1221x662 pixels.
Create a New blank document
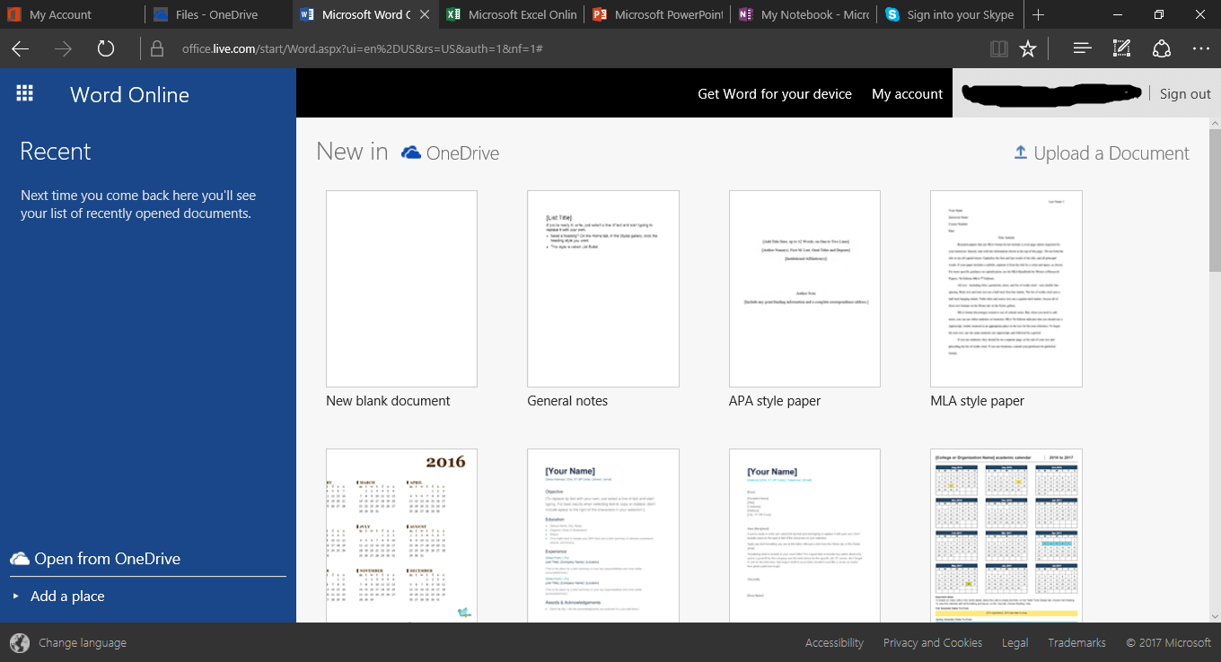coord(401,289)
